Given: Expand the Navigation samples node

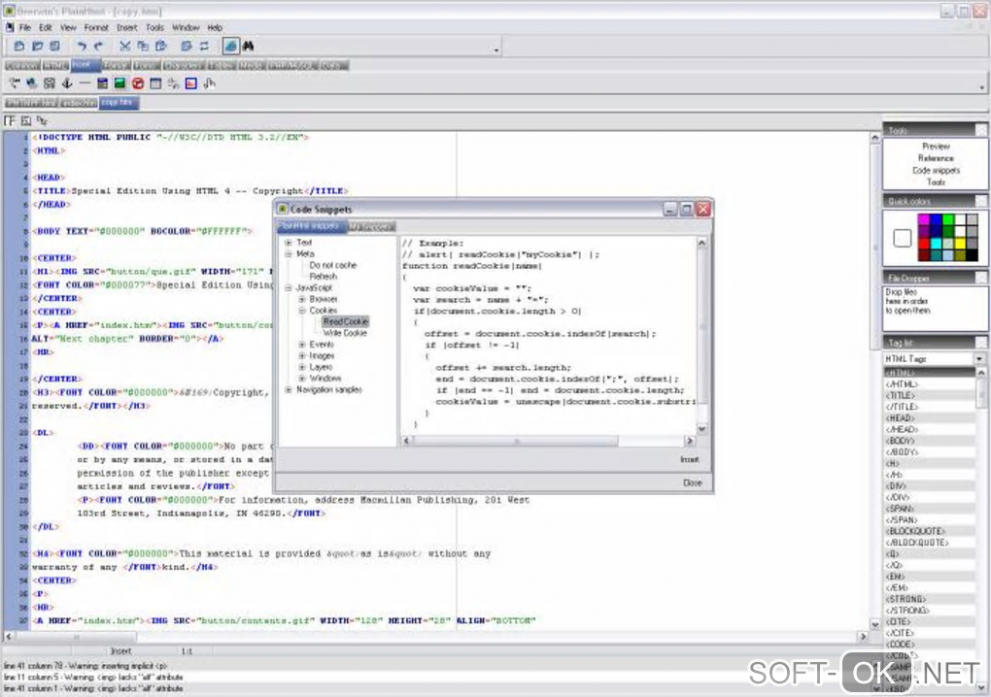Looking at the screenshot, I should pos(289,390).
